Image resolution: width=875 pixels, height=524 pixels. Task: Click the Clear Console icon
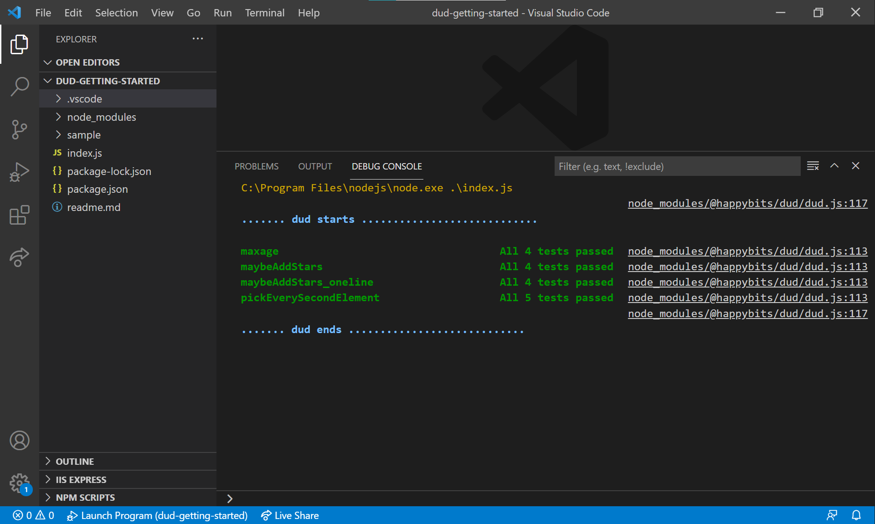coord(813,166)
